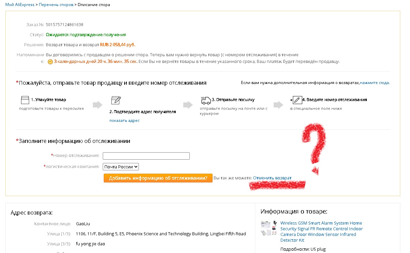Focus the tracking number input field
The image size is (410, 253).
pos(146,156)
